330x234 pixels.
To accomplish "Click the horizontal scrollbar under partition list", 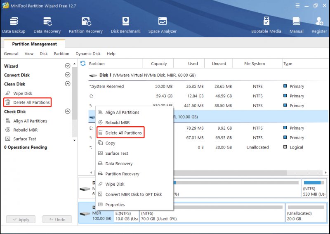I will pos(231,173).
